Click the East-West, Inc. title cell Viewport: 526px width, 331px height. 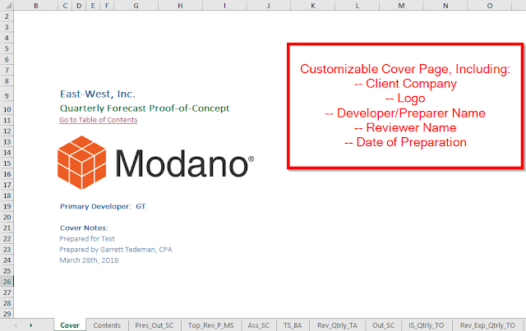coord(97,94)
